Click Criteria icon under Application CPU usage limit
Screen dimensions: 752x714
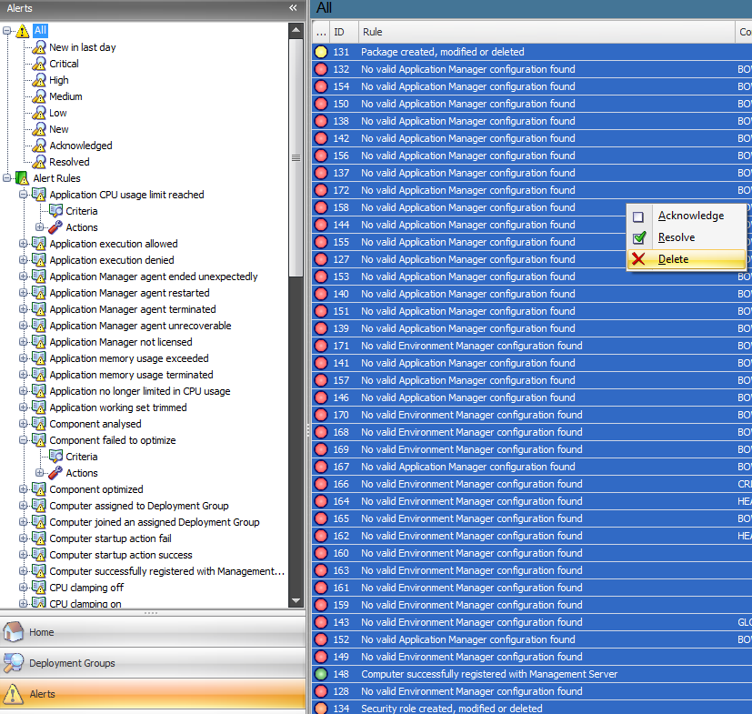click(x=55, y=211)
